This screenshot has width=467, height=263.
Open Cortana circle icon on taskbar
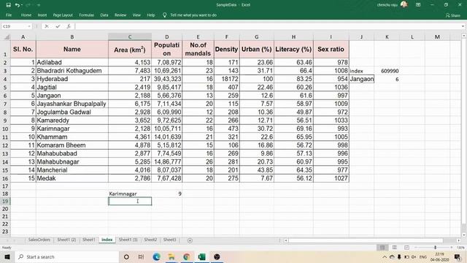(x=126, y=256)
